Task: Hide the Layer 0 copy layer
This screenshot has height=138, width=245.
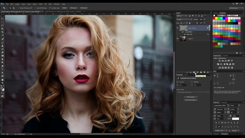Action: coord(177,28)
